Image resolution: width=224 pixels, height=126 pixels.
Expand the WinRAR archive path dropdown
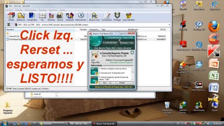click(169, 25)
